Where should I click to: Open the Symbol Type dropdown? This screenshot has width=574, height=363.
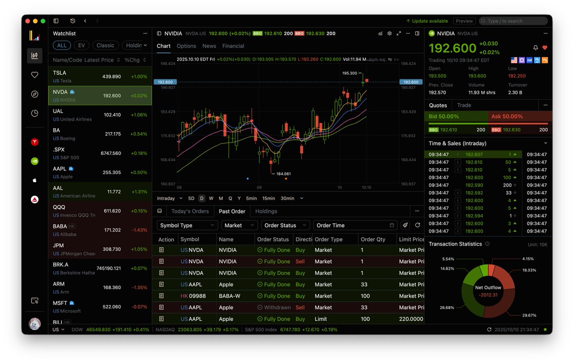(x=188, y=225)
